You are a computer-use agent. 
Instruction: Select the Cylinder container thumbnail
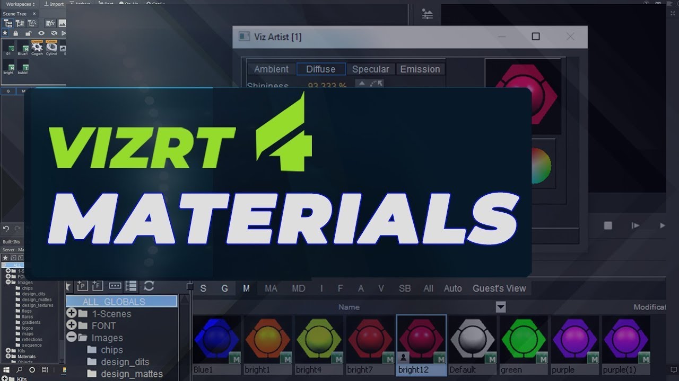point(51,48)
